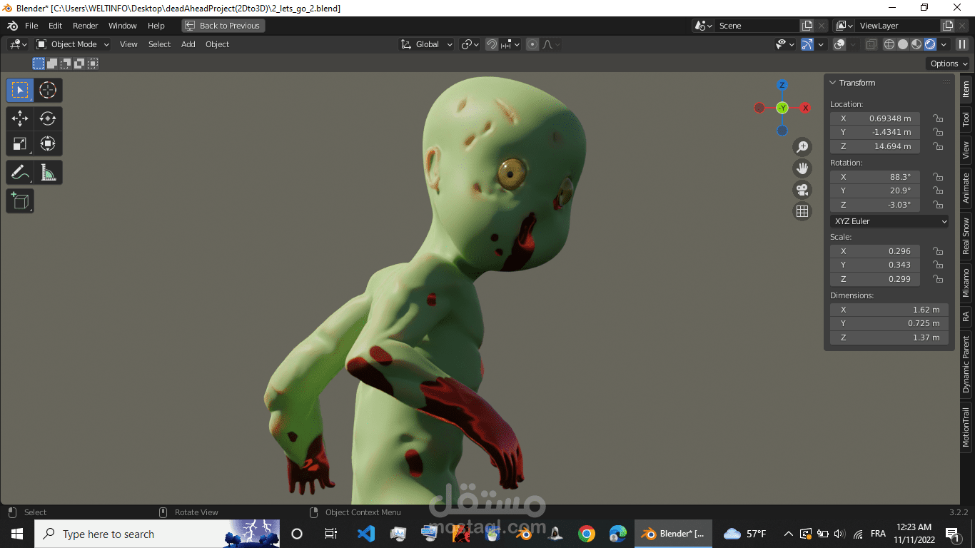975x548 pixels.
Task: Activate the 3D Cursor tool
Action: click(x=48, y=90)
